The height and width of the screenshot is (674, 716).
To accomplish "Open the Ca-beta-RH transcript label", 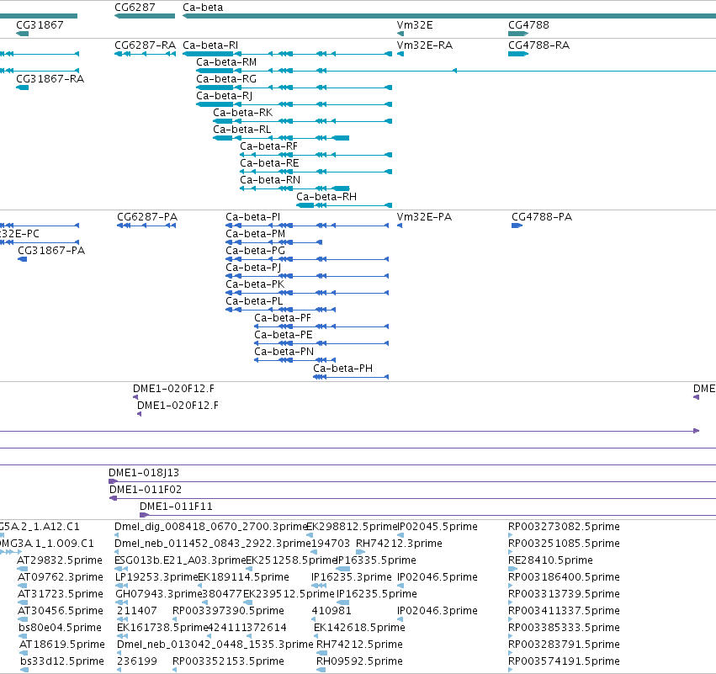I will point(326,197).
